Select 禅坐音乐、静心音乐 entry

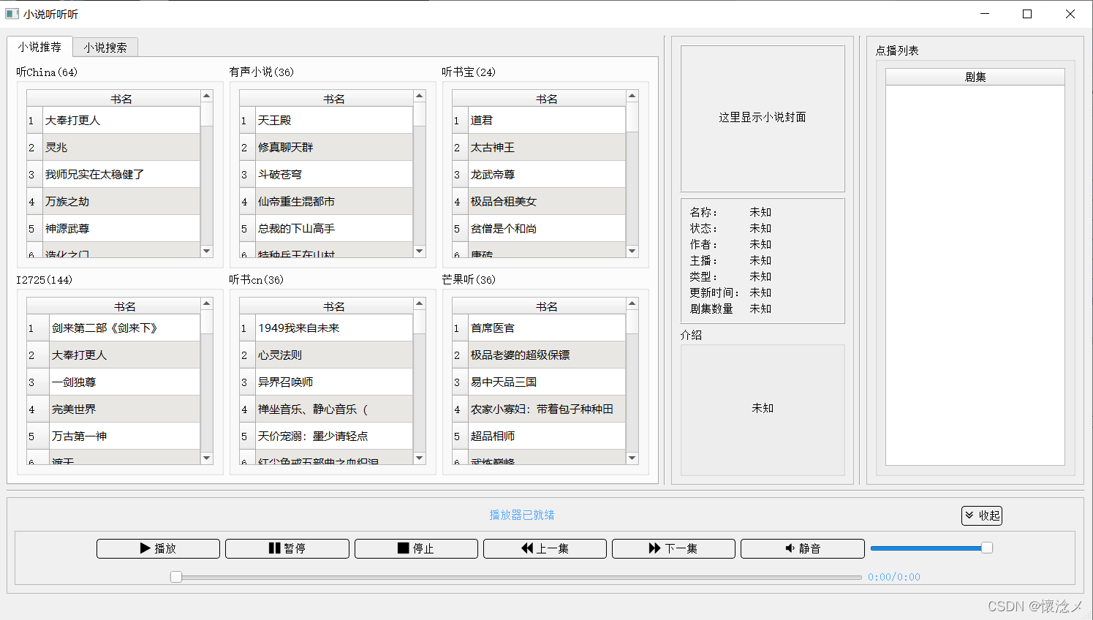coord(334,409)
